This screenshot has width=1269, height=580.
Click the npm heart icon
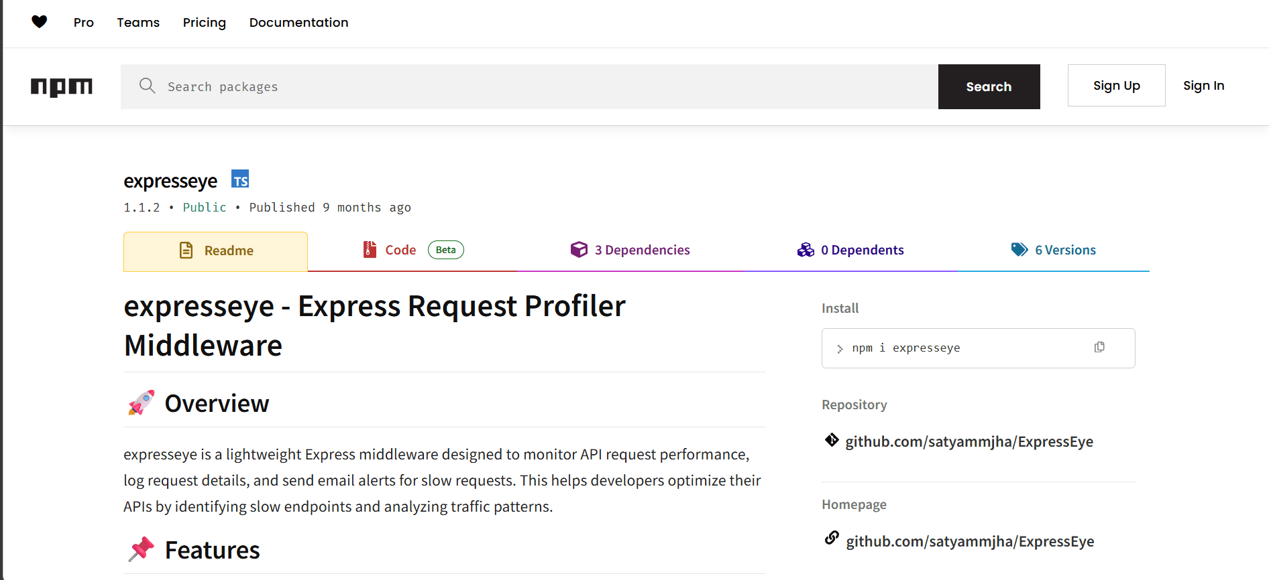point(40,22)
